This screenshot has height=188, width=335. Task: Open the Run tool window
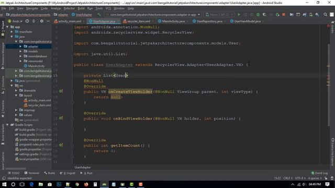[86, 173]
